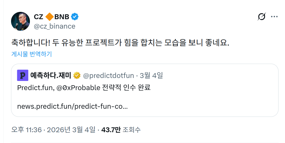Open the three-dot more options menu
The image size is (285, 143).
click(274, 17)
